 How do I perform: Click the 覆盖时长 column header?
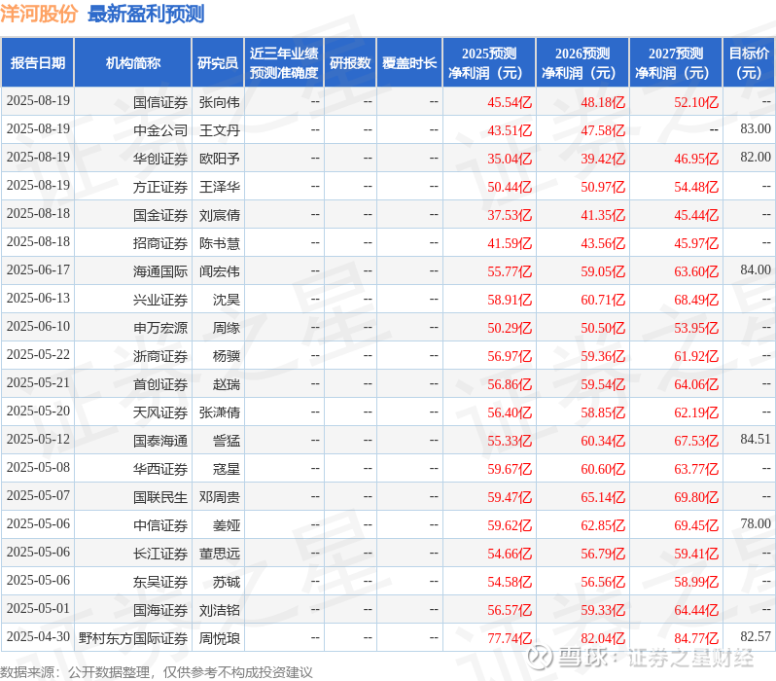coord(409,63)
